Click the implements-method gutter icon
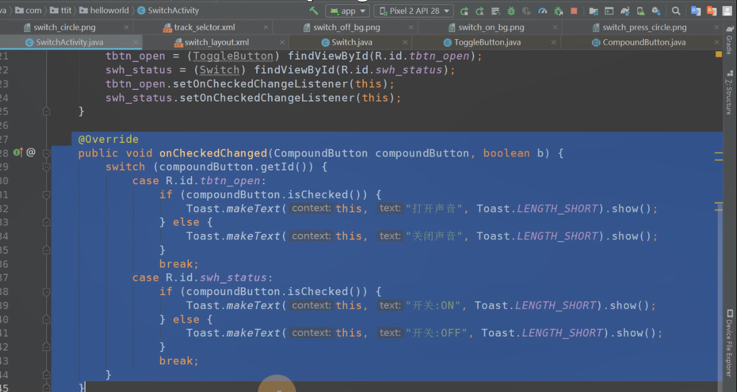The height and width of the screenshot is (392, 737). coord(18,153)
